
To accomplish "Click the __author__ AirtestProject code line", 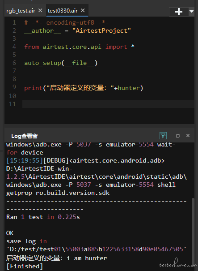I will (x=77, y=31).
